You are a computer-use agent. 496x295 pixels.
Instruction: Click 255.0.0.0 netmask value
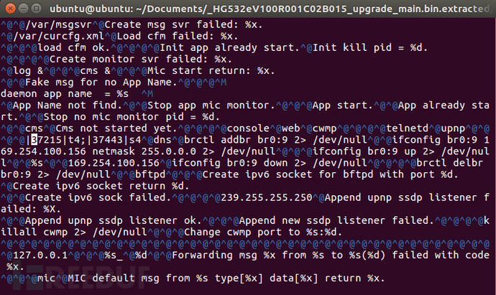169,151
